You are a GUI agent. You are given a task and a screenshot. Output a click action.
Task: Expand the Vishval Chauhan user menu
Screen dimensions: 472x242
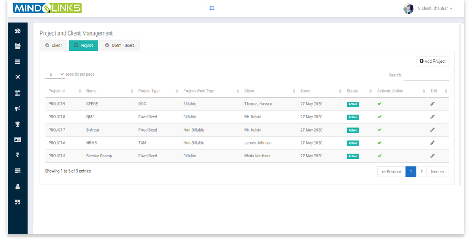click(435, 8)
